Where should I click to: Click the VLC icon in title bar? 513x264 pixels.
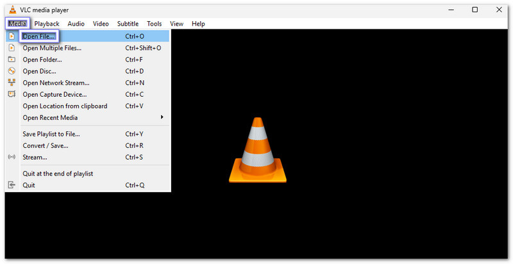(x=11, y=10)
